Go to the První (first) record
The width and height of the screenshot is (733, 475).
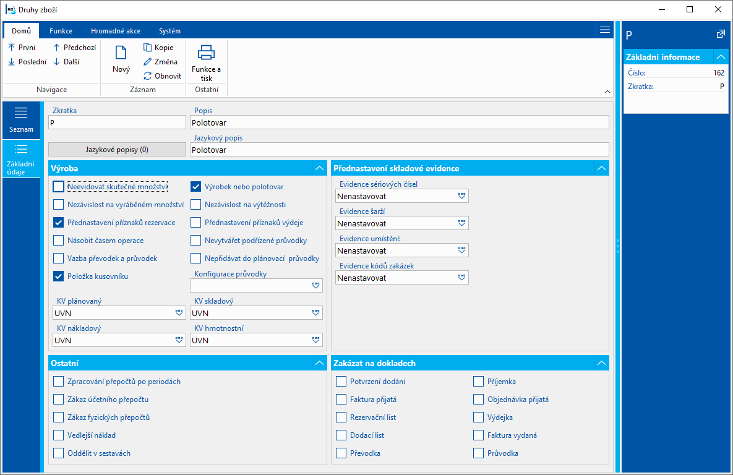tap(22, 47)
